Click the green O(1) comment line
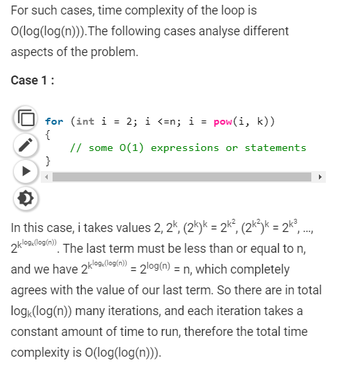 tap(188, 148)
